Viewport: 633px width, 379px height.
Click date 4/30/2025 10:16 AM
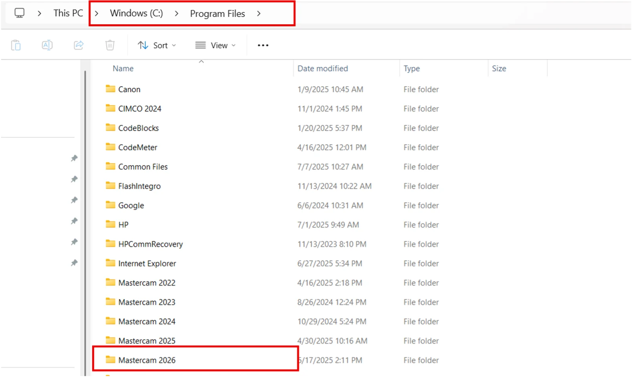pos(332,341)
